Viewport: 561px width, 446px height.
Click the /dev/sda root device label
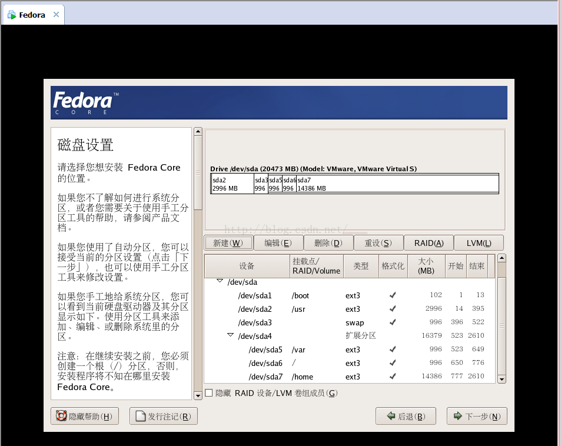(242, 282)
